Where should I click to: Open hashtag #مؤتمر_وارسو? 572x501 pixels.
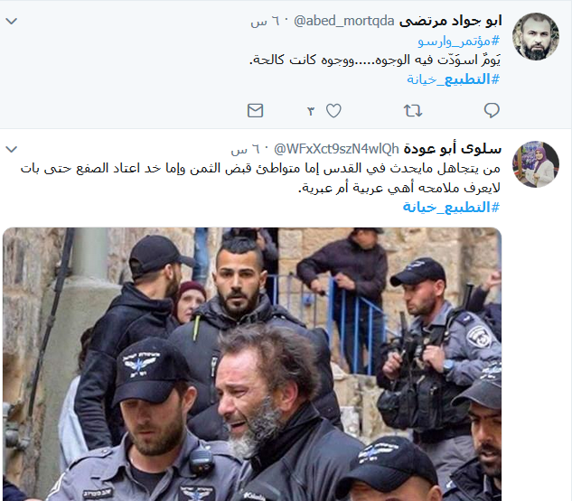(458, 42)
